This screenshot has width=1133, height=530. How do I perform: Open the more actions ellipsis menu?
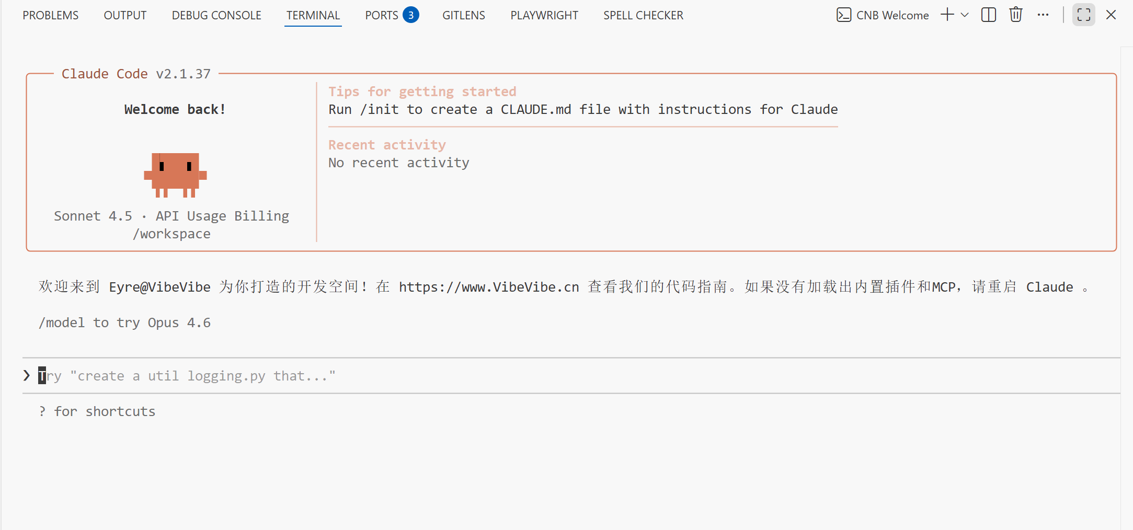pos(1043,15)
